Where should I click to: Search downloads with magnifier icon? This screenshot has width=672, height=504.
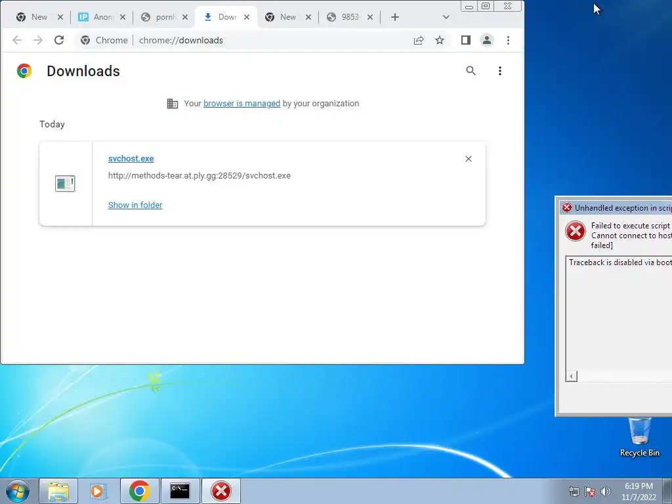pos(471,71)
